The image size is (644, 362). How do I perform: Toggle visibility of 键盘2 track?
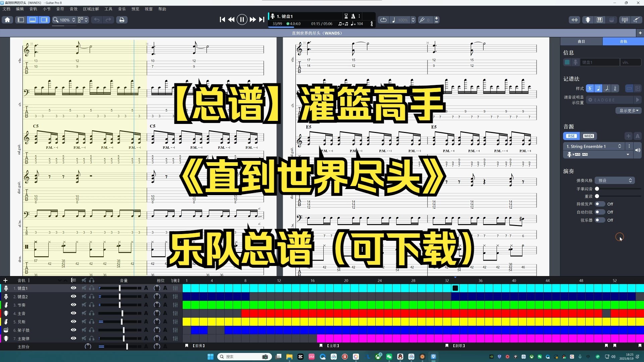pyautogui.click(x=74, y=297)
